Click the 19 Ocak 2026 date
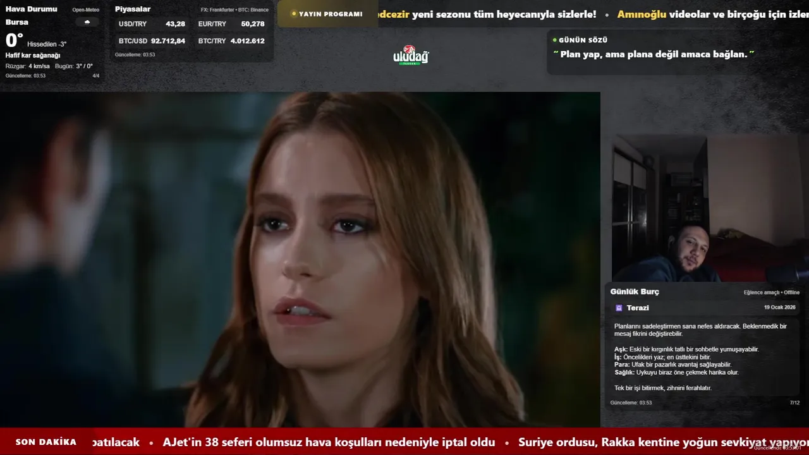809x455 pixels. (x=779, y=307)
